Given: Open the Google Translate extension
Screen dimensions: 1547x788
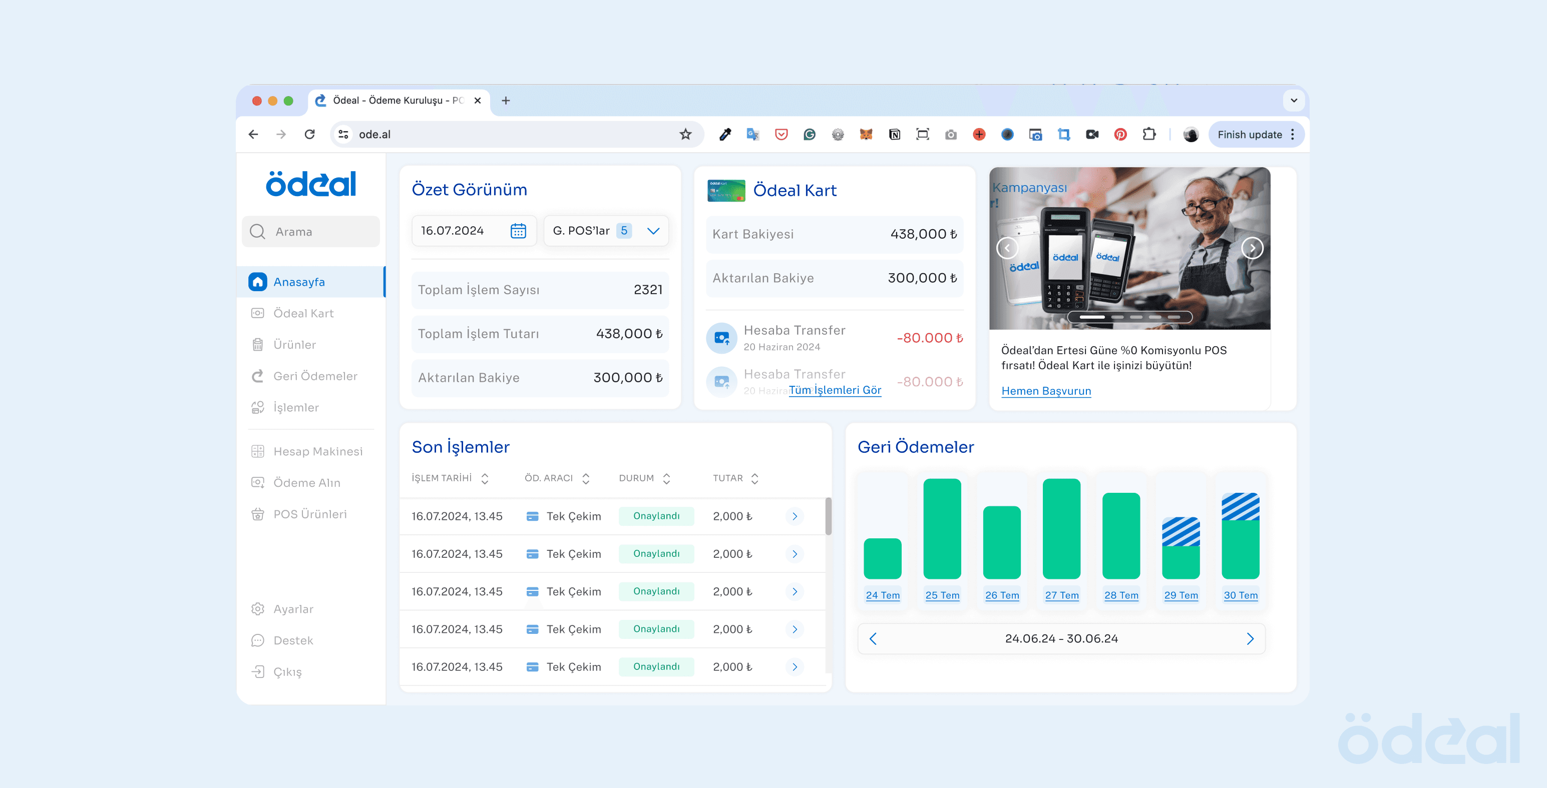Looking at the screenshot, I should click(x=752, y=135).
